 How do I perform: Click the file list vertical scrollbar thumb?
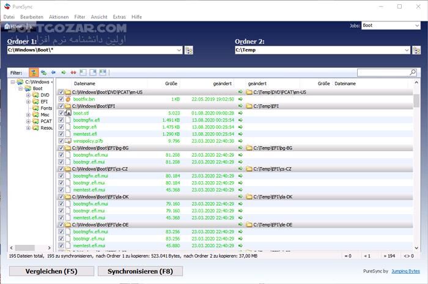click(x=416, y=101)
